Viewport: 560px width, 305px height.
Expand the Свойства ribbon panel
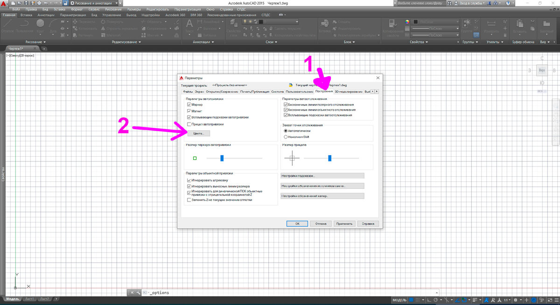(420, 42)
